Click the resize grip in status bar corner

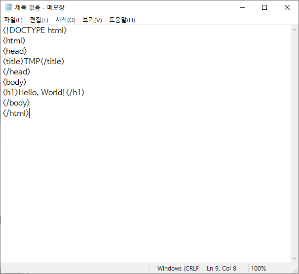point(296,271)
